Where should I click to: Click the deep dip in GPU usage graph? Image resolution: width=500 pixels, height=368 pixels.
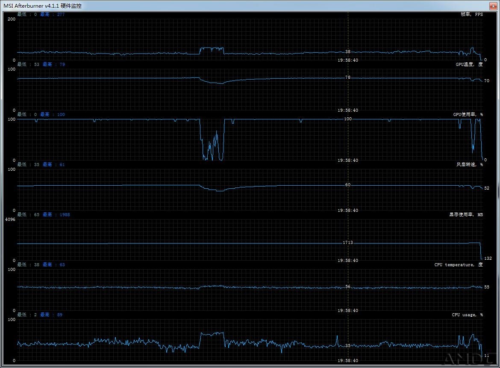(x=212, y=139)
